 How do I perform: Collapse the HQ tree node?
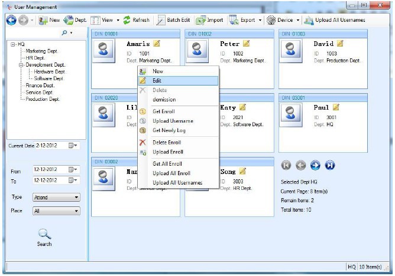[x=12, y=44]
